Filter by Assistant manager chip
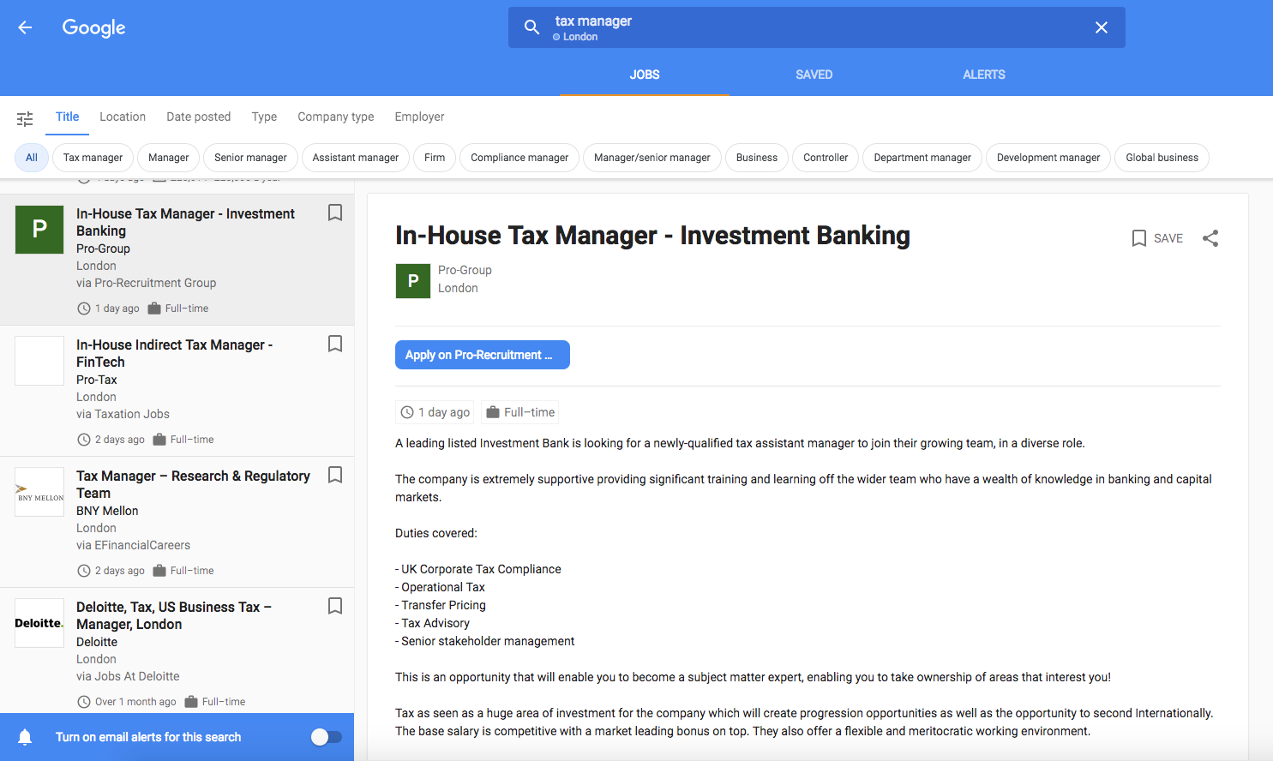The height and width of the screenshot is (761, 1273). 356,158
